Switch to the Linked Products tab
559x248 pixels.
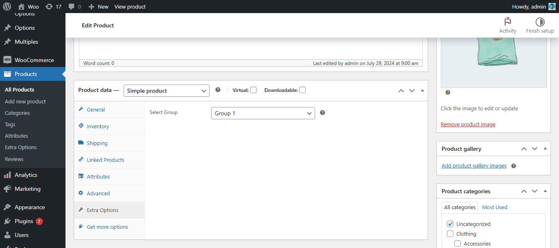tap(109, 160)
